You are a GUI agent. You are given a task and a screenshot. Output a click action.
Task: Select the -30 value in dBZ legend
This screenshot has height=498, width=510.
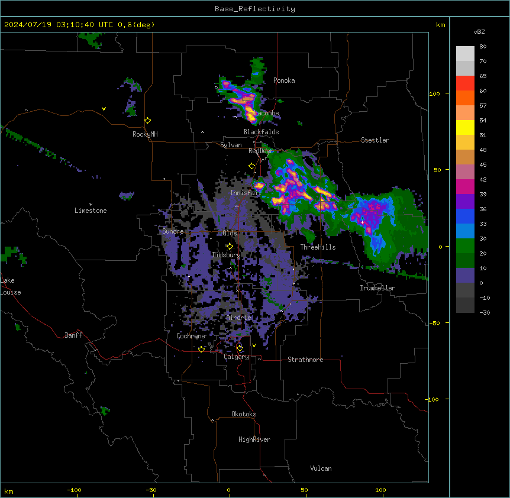click(x=485, y=313)
